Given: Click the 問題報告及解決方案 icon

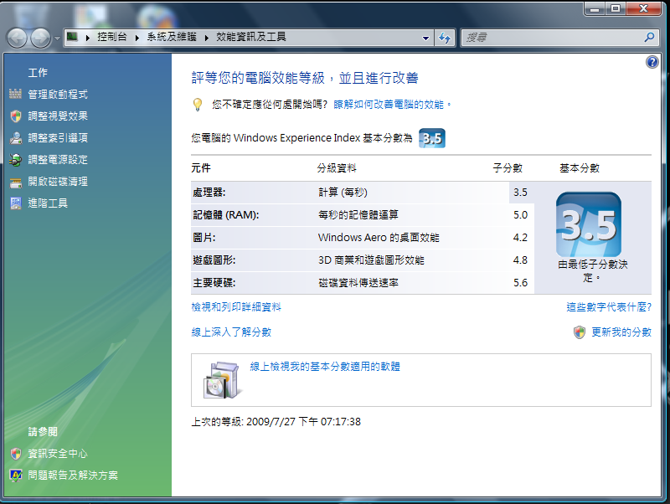Looking at the screenshot, I should (16, 476).
